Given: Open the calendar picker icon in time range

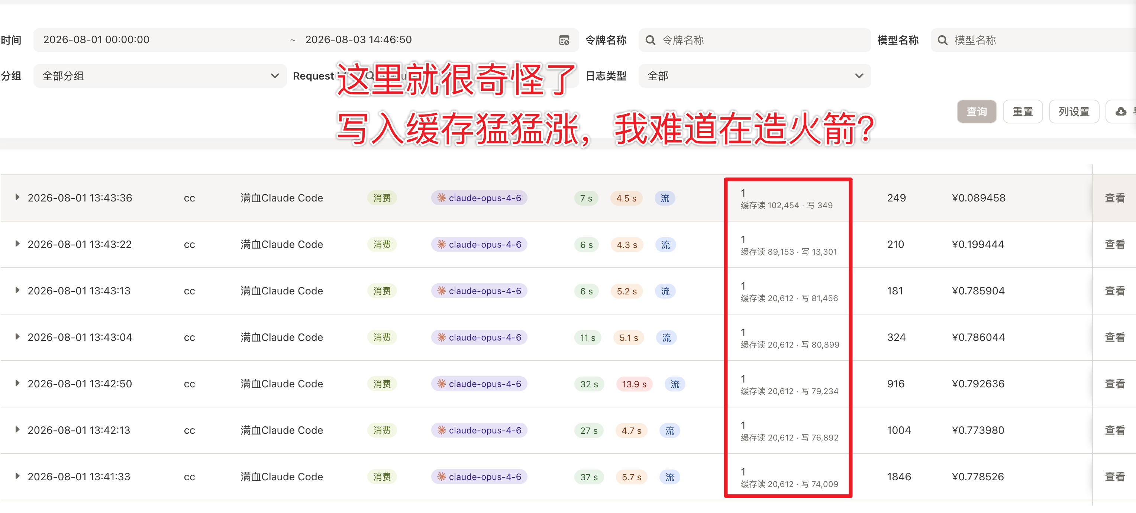Looking at the screenshot, I should (564, 40).
